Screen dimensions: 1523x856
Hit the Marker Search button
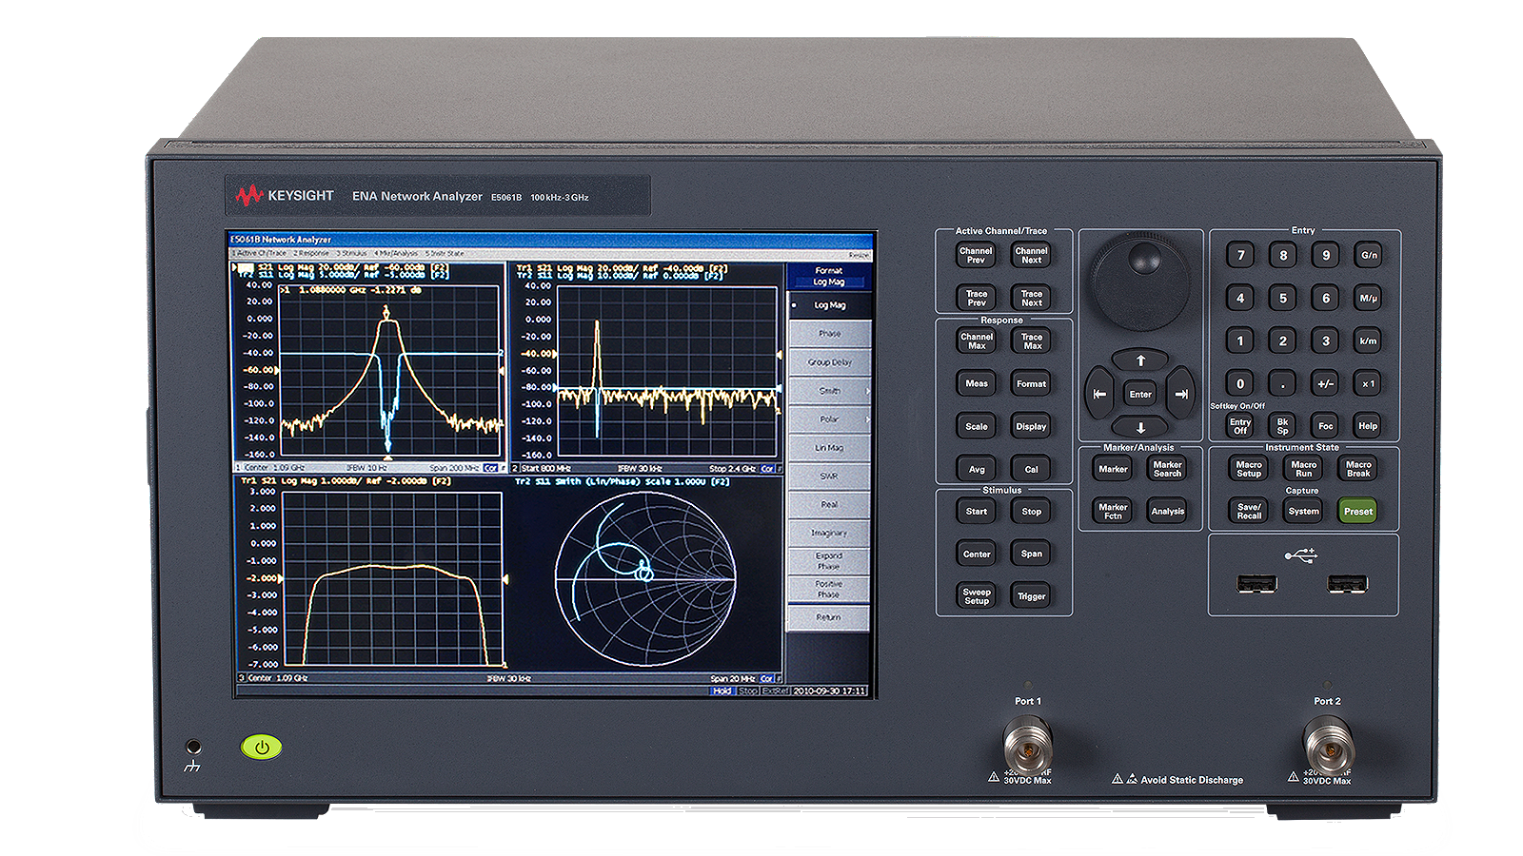(x=1167, y=469)
